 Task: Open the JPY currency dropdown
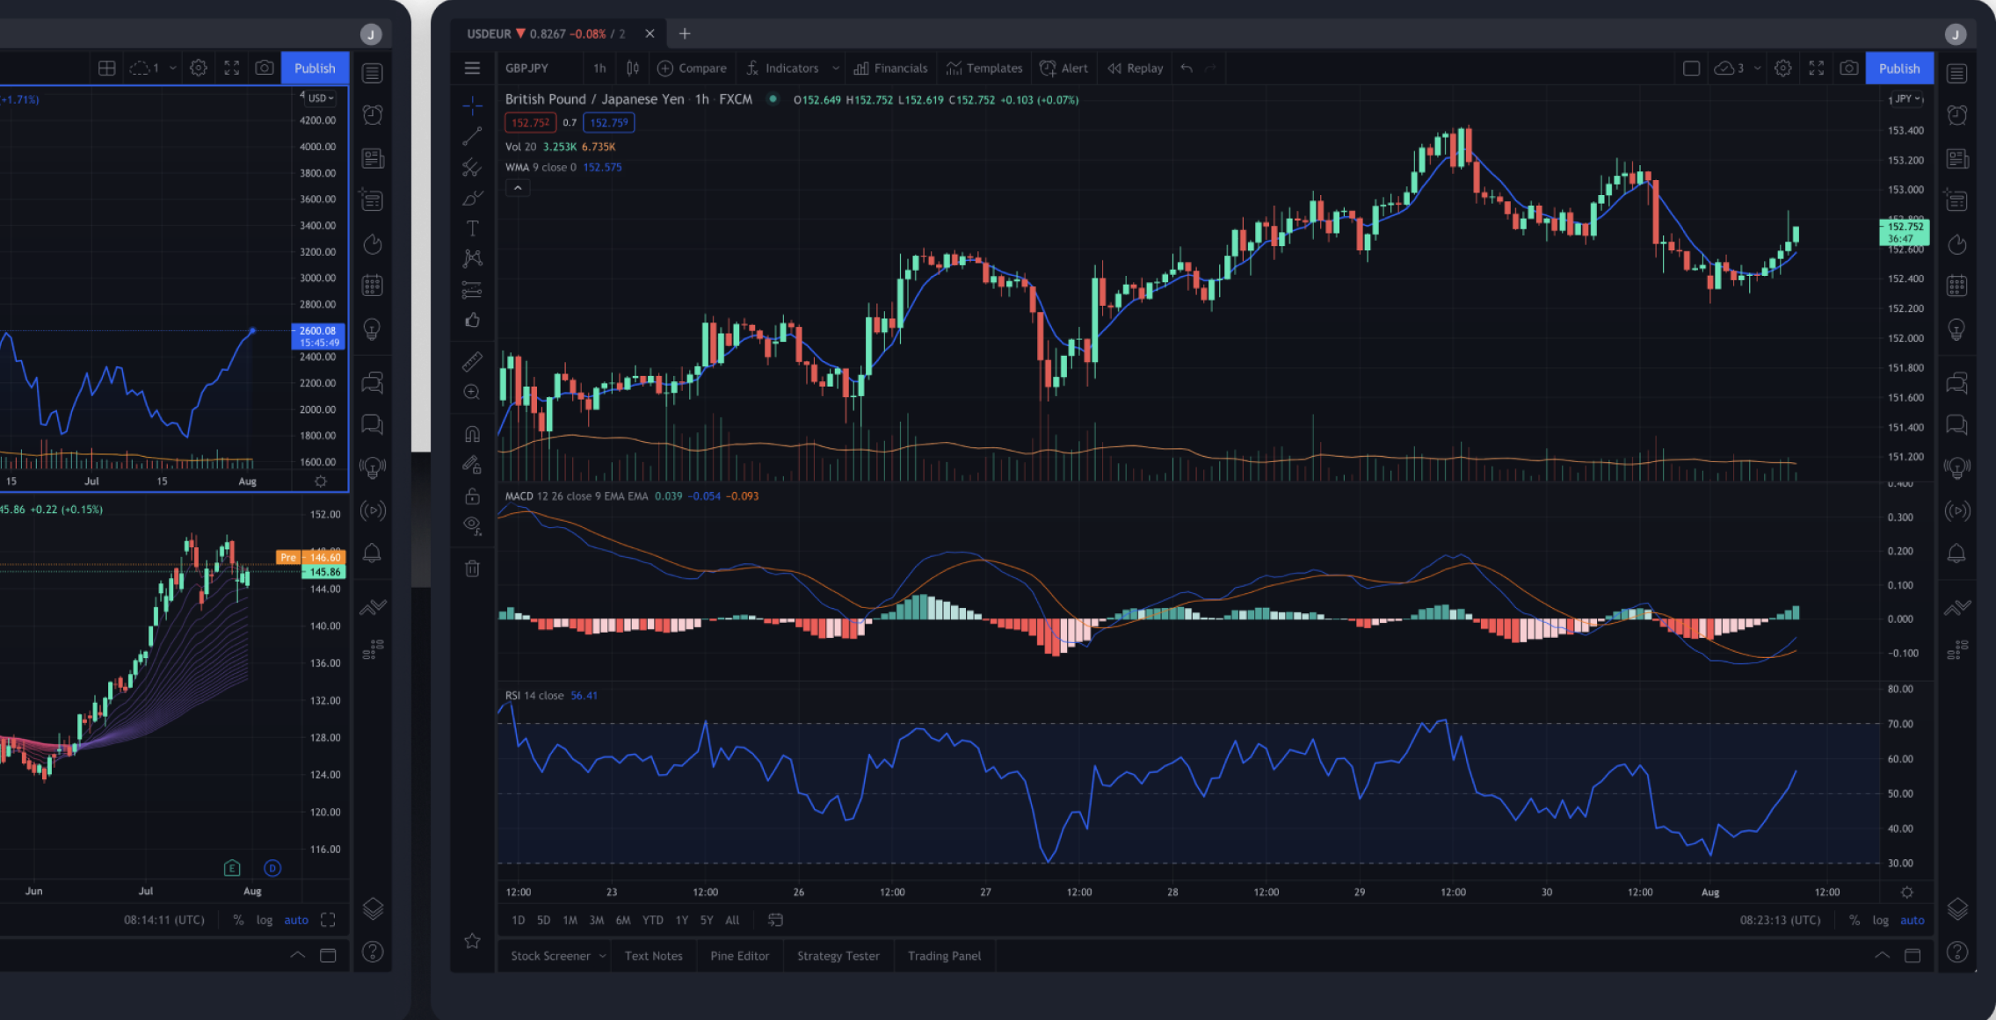pos(1906,99)
